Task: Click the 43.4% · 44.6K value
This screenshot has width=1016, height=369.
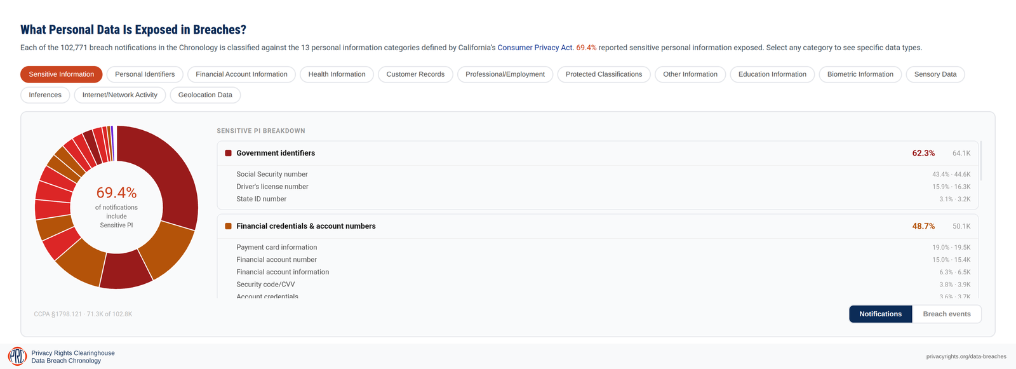Action: 951,174
